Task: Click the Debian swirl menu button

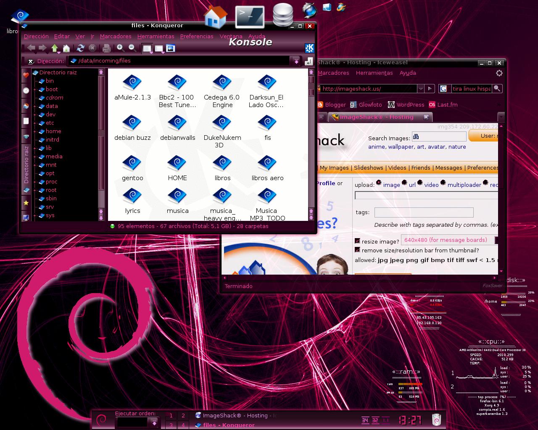Action: click(101, 420)
